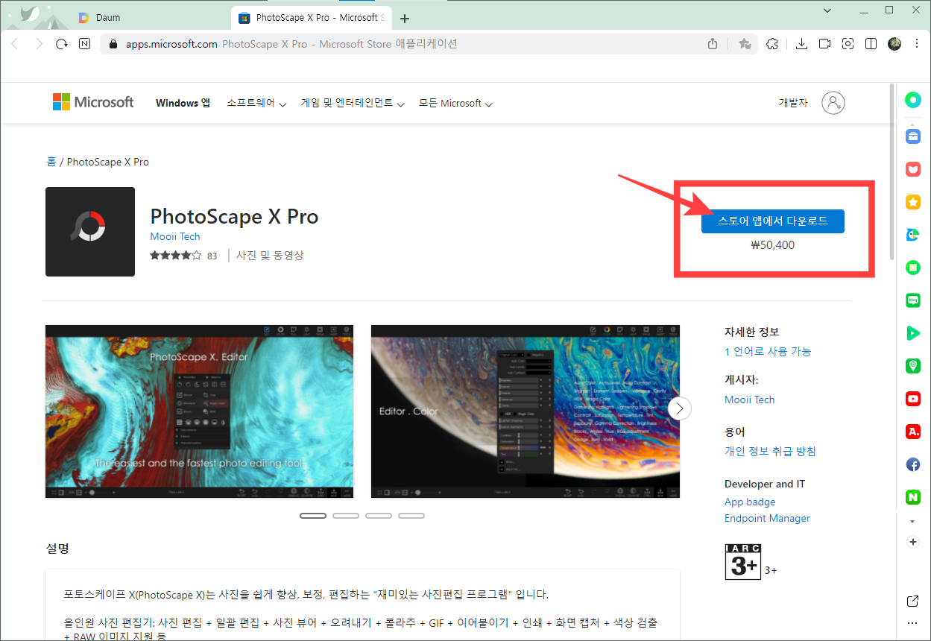This screenshot has width=931, height=641.
Task: Open the PhotoScape X Editor screenshot
Action: pyautogui.click(x=199, y=411)
